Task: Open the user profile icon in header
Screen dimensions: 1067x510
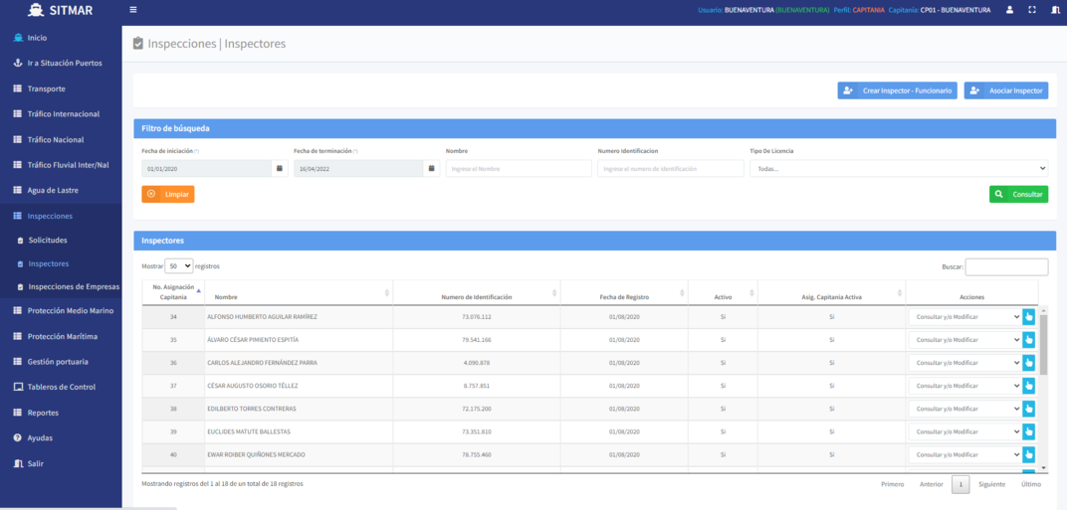Action: (1009, 10)
